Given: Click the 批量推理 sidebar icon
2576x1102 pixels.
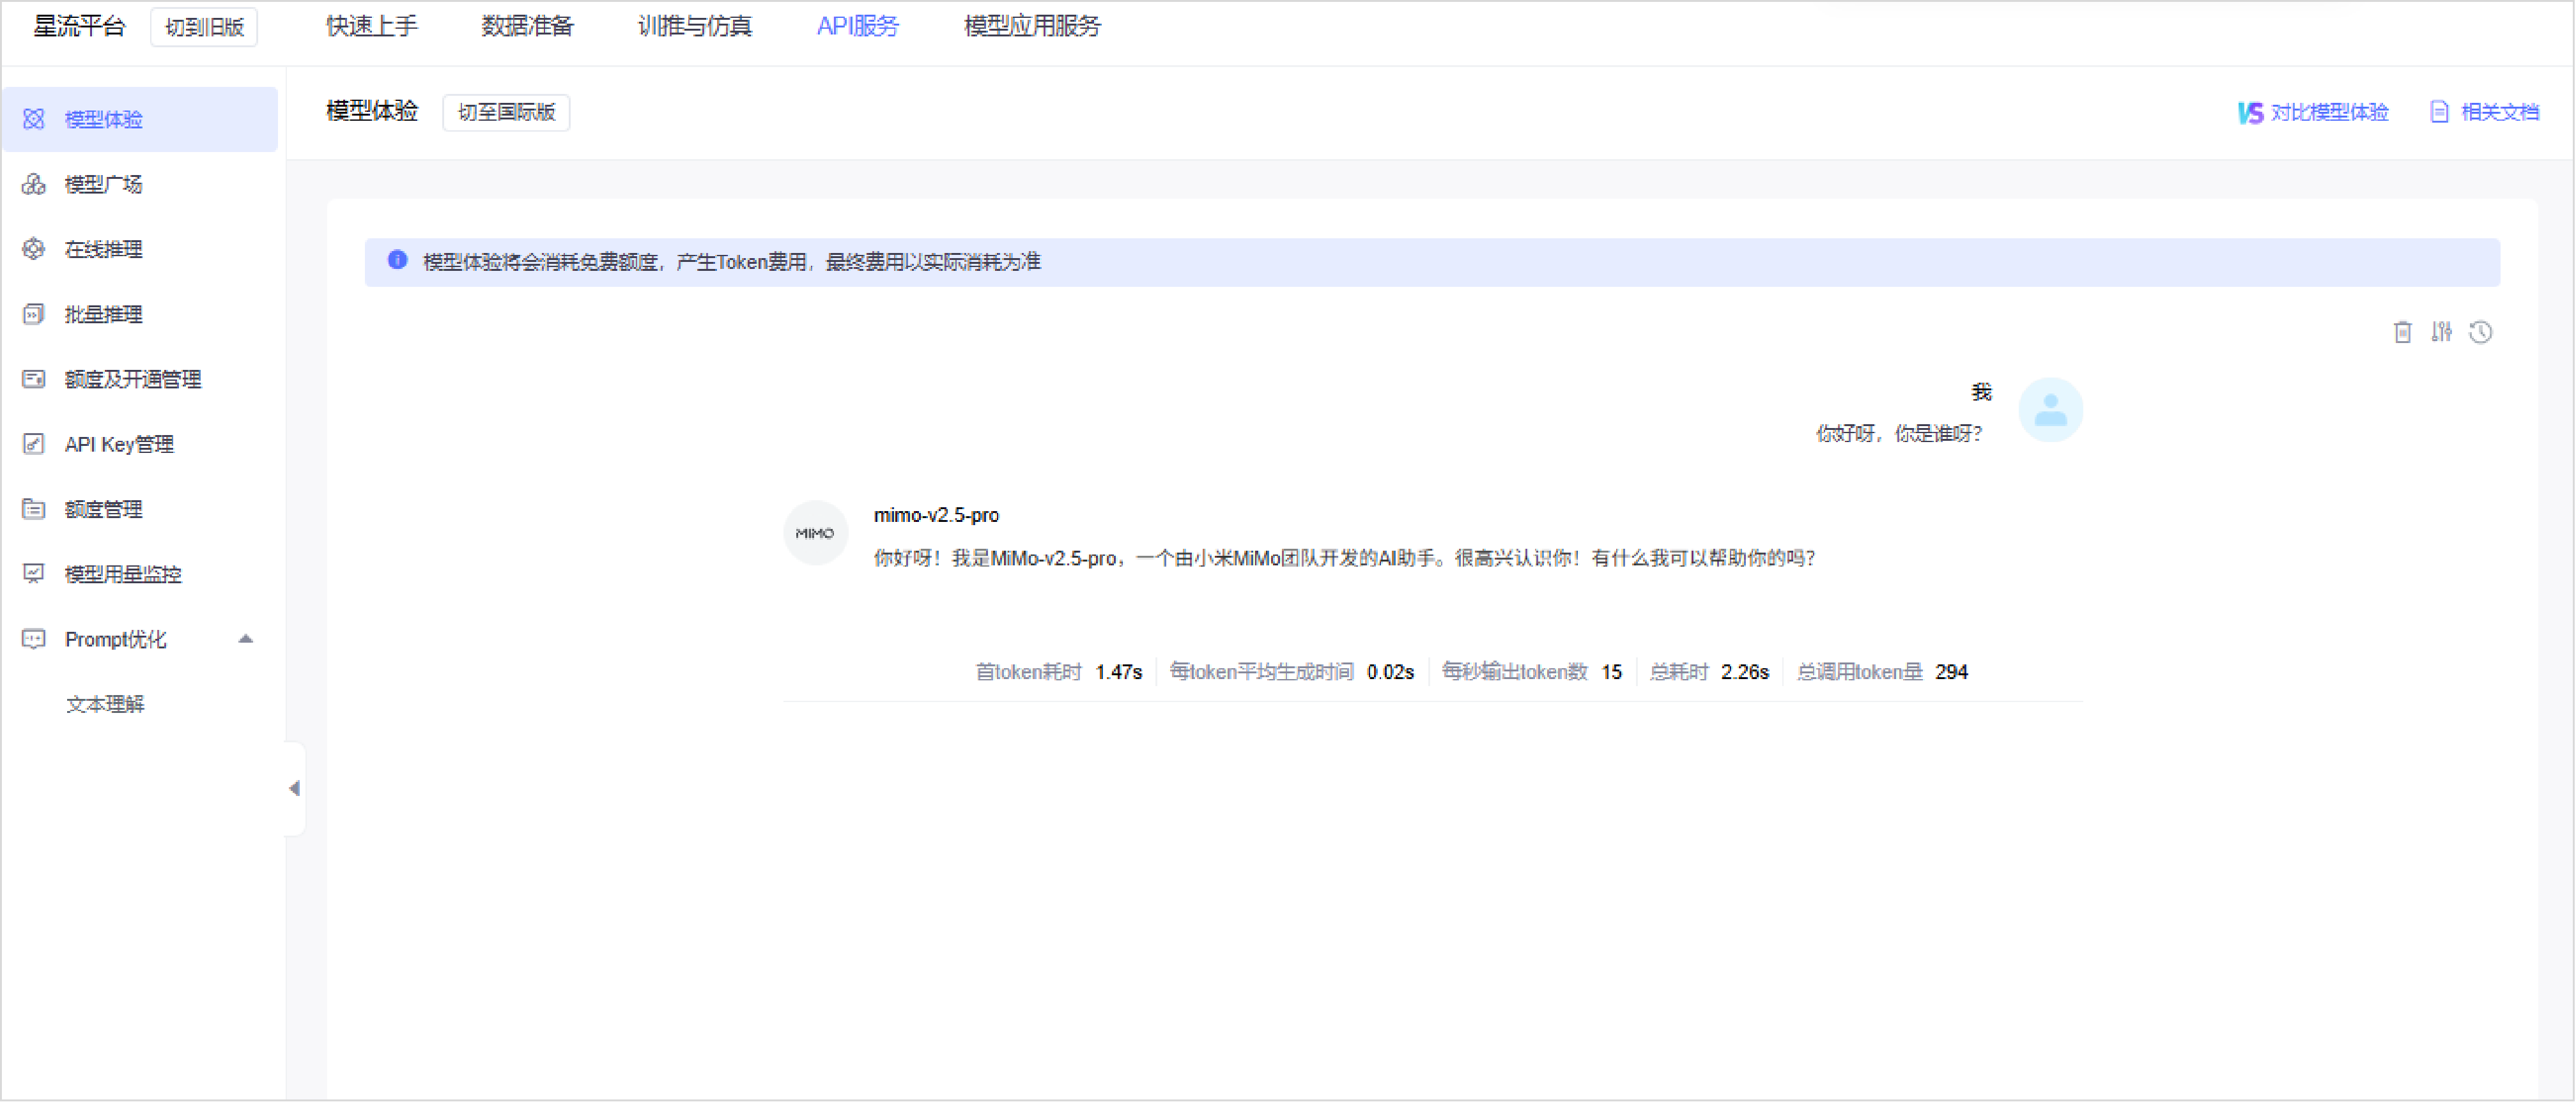Looking at the screenshot, I should [x=34, y=314].
